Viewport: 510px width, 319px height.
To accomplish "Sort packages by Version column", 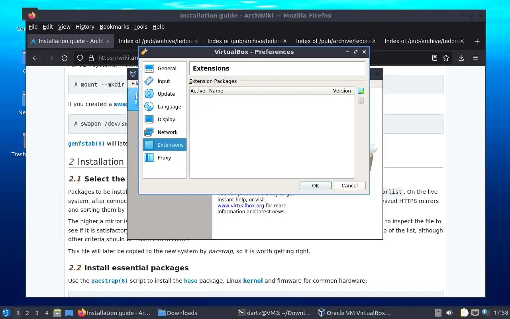I will click(x=343, y=91).
